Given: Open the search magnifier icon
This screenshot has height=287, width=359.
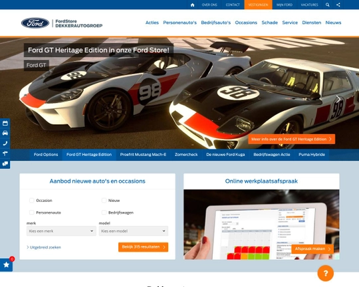Looking at the screenshot, I should 328,5.
